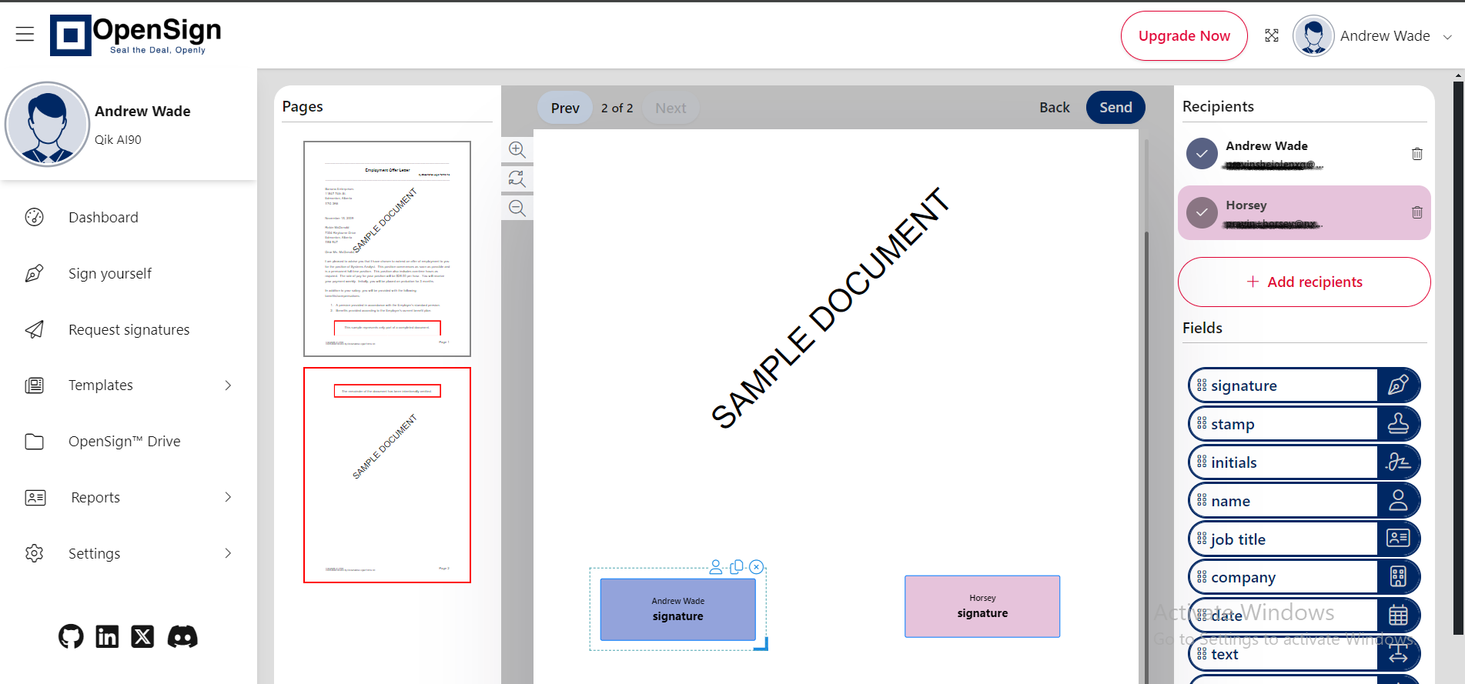Remove signature widget with X icon

click(757, 567)
